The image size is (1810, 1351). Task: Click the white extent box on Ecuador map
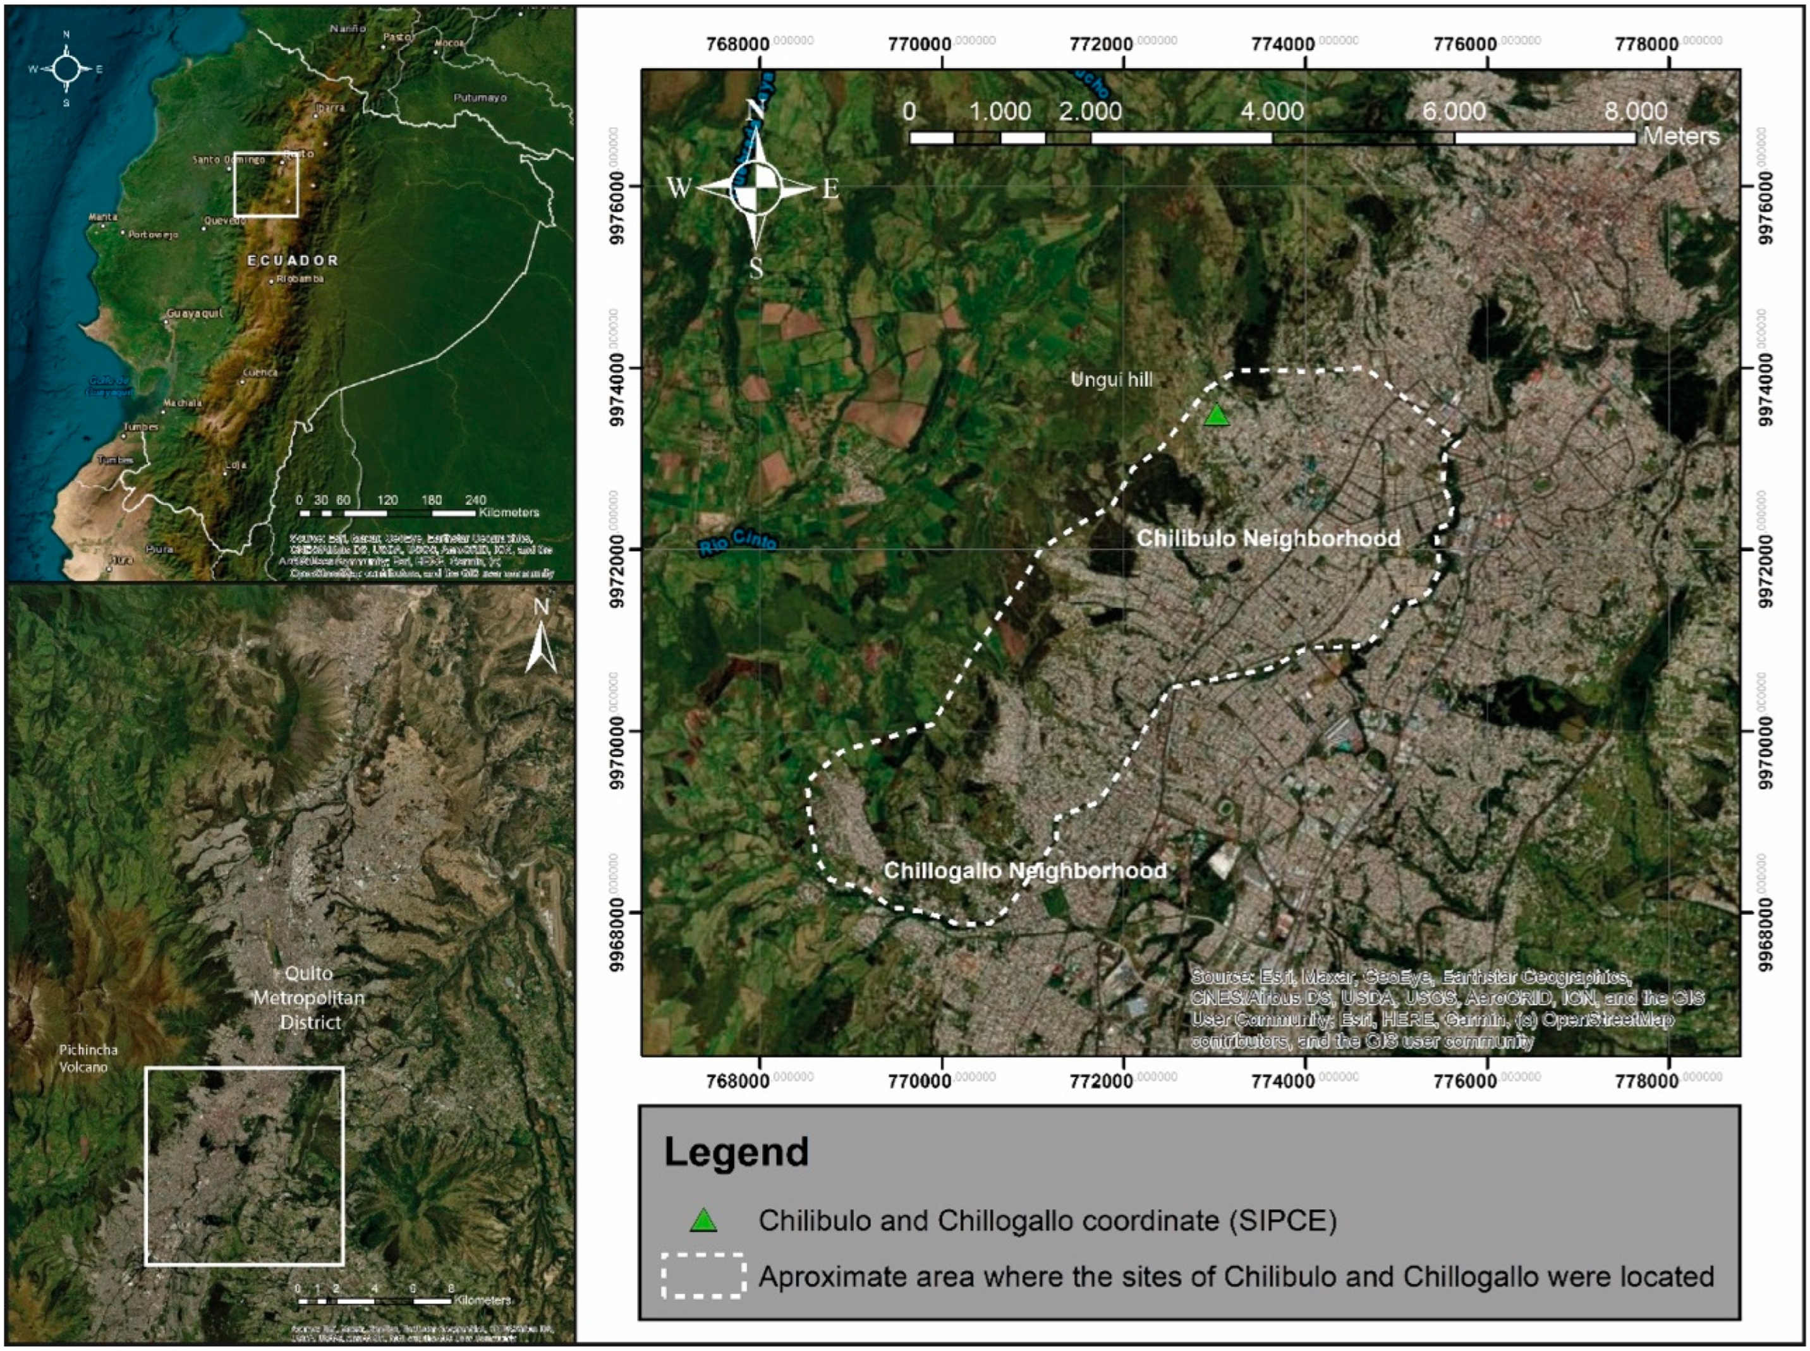tap(266, 184)
